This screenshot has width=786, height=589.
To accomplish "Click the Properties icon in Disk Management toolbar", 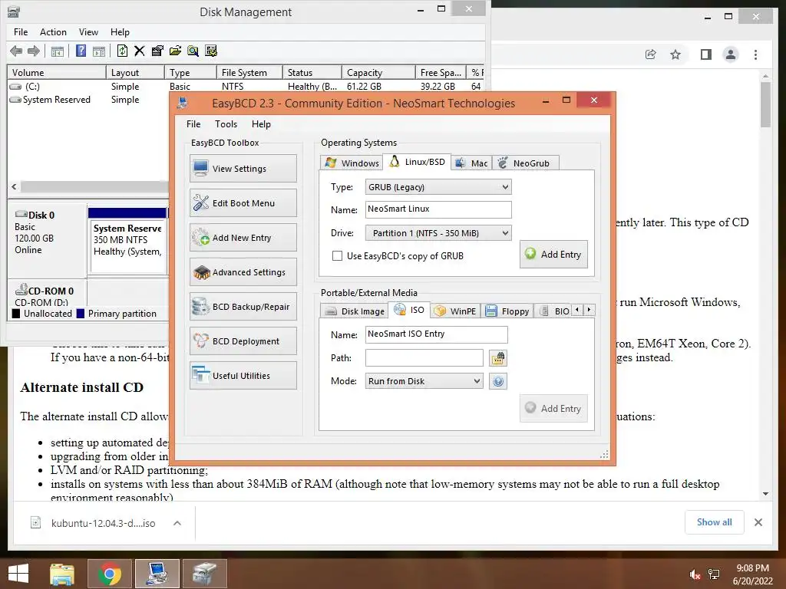I will [157, 51].
